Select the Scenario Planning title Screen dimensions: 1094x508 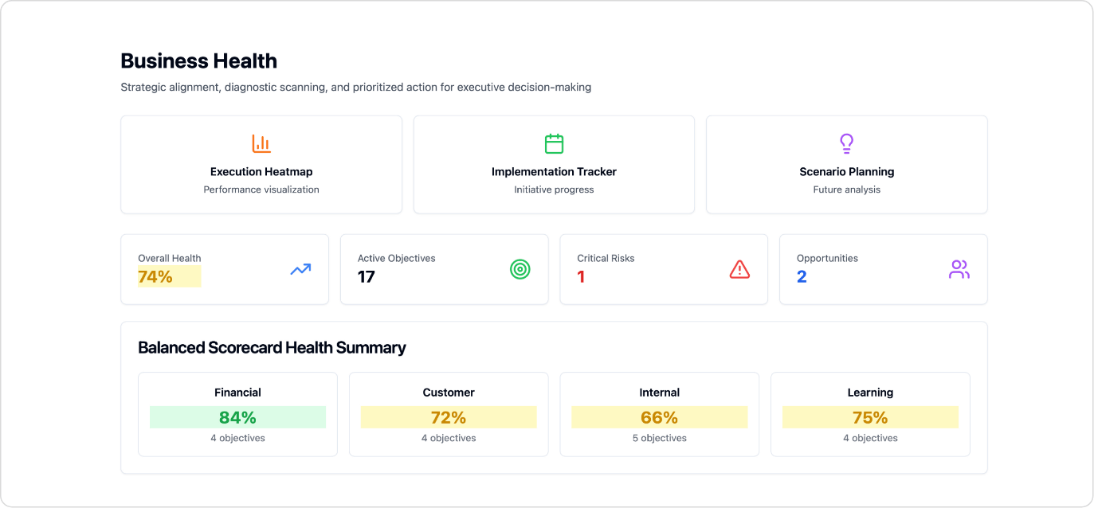[x=846, y=172]
